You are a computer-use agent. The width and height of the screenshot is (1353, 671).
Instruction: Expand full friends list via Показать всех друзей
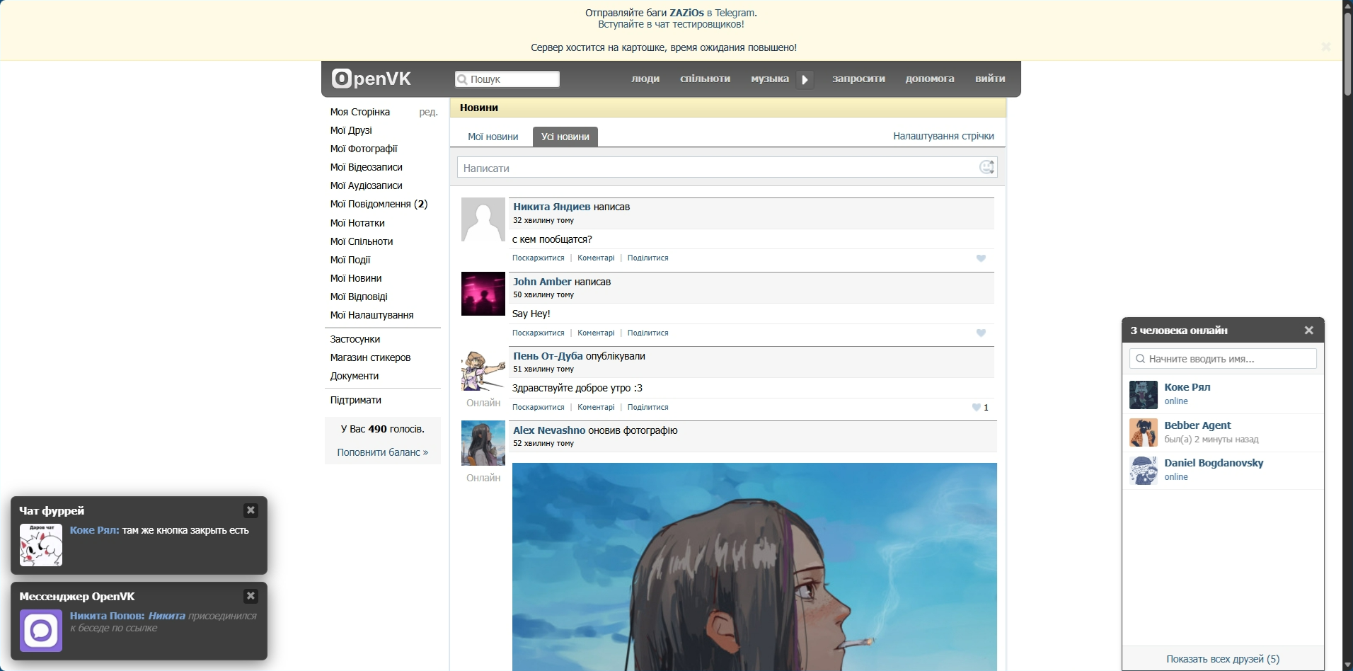(x=1223, y=659)
